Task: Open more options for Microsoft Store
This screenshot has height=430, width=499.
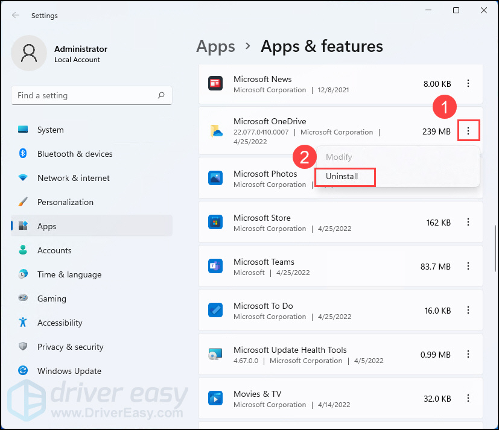Action: tap(468, 222)
